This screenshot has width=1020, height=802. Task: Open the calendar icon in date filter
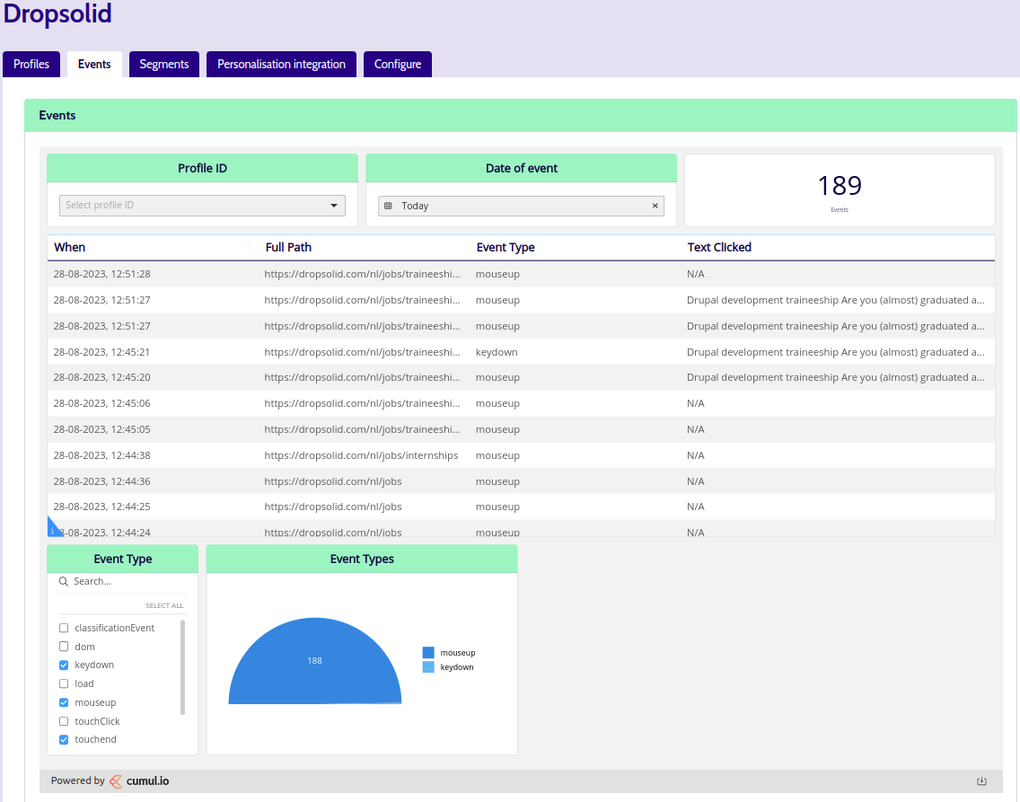coord(389,206)
